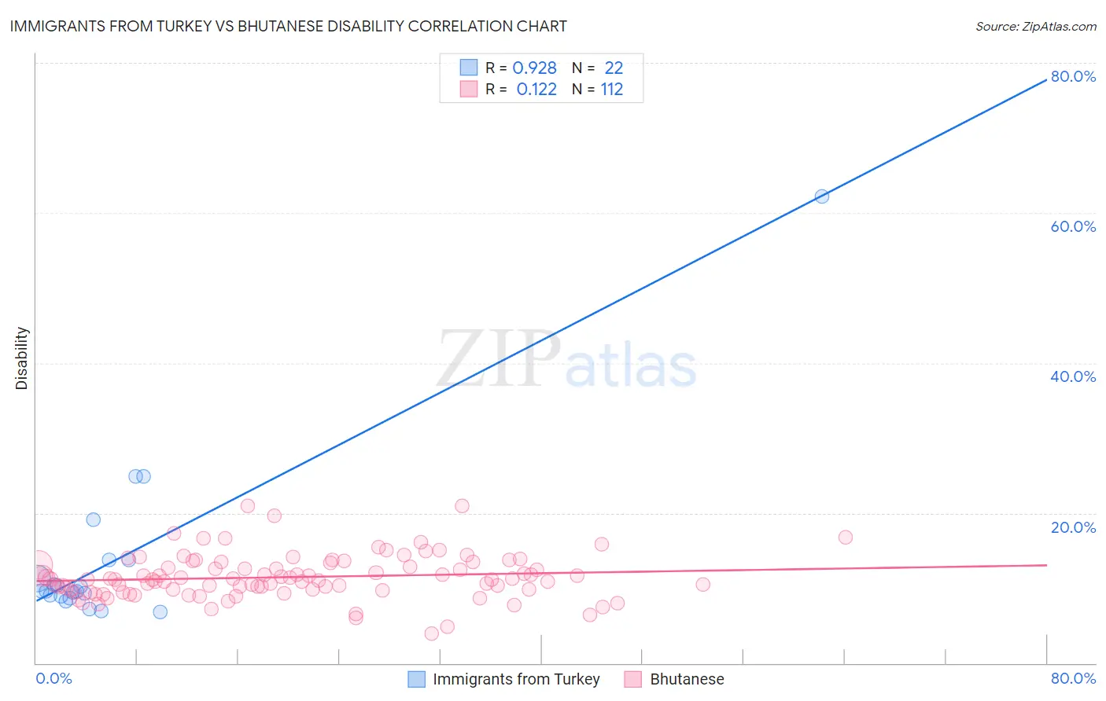Image resolution: width=1106 pixels, height=701 pixels.
Task: Click the 0.0% x-axis label
Action: [54, 678]
